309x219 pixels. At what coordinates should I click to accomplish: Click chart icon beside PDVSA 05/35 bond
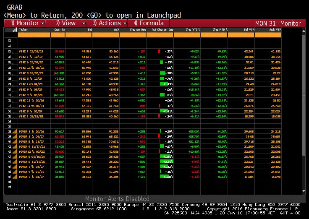(15, 172)
